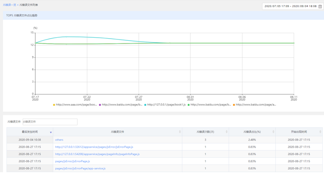
Task: Click the last data point at 08-11
Action: (294, 43)
